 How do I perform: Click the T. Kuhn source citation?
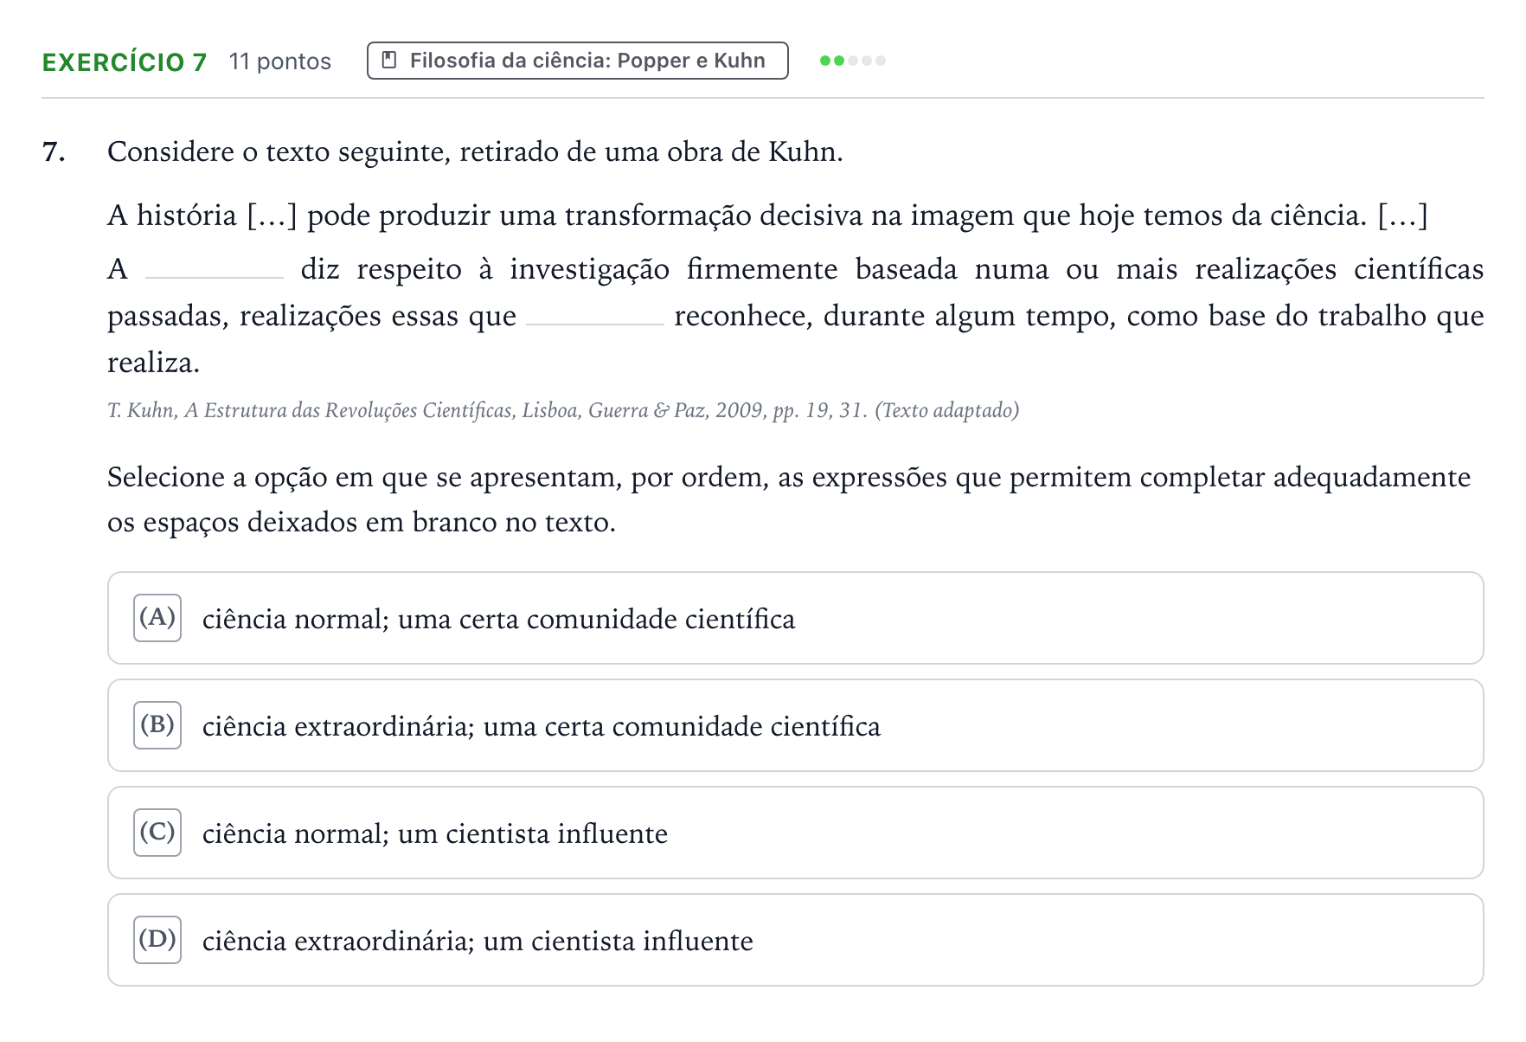[x=563, y=409]
